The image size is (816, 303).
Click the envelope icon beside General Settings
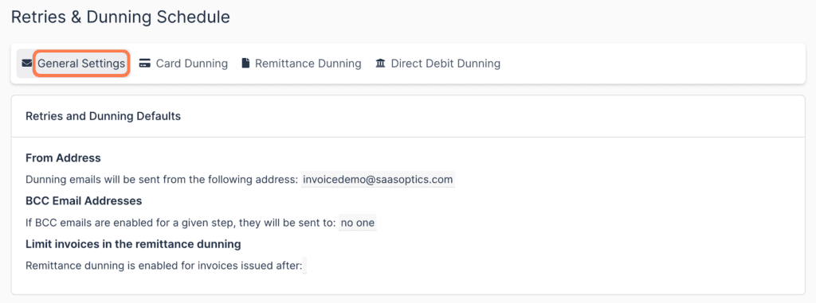26,64
